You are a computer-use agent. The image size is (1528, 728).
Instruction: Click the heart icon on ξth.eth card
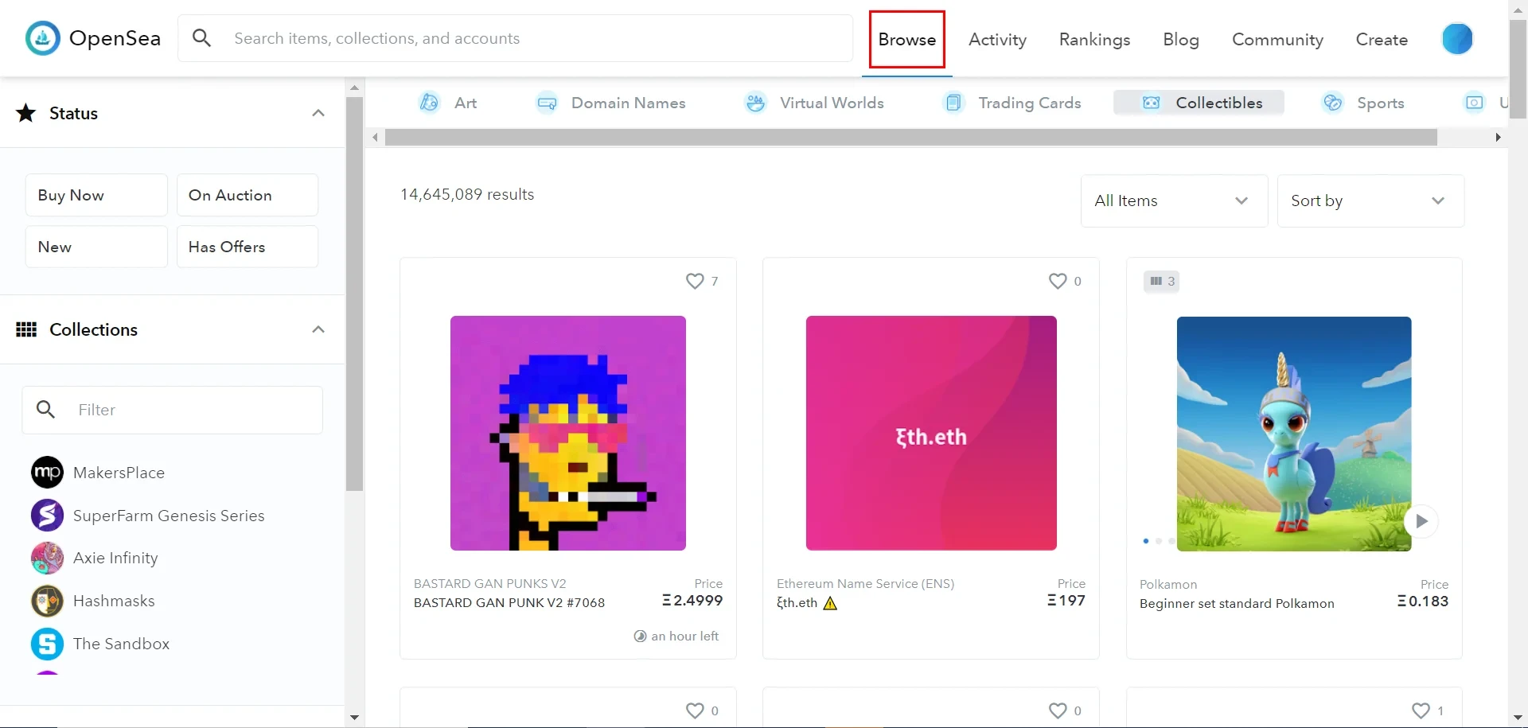click(1058, 281)
